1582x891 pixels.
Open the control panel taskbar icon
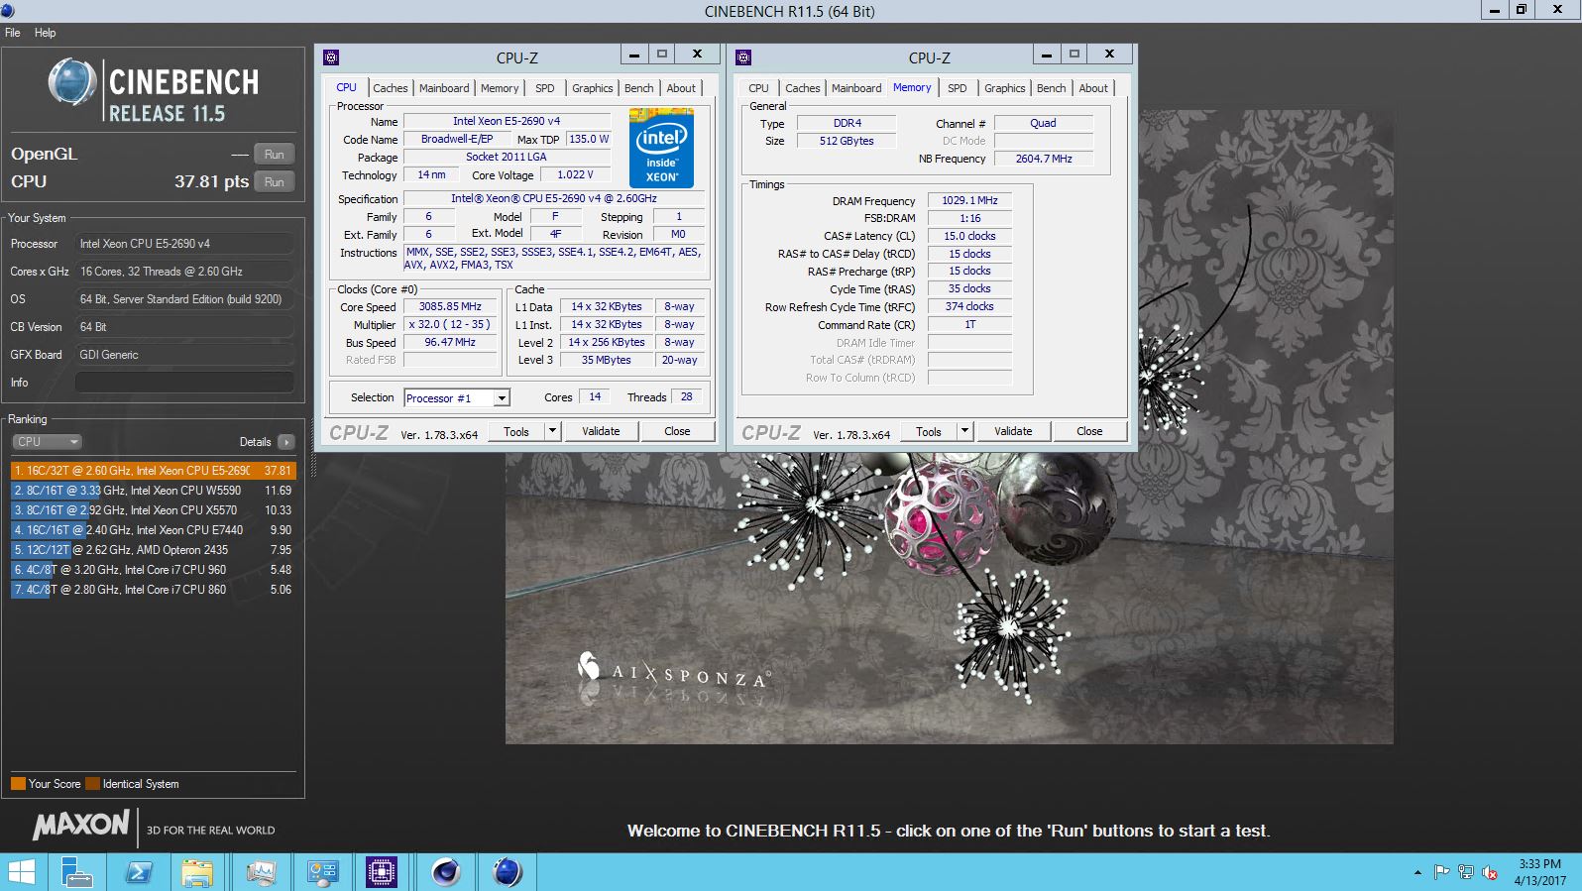(322, 872)
